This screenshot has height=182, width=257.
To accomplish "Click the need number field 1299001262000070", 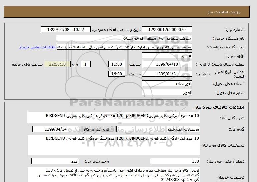I will tap(167, 30).
